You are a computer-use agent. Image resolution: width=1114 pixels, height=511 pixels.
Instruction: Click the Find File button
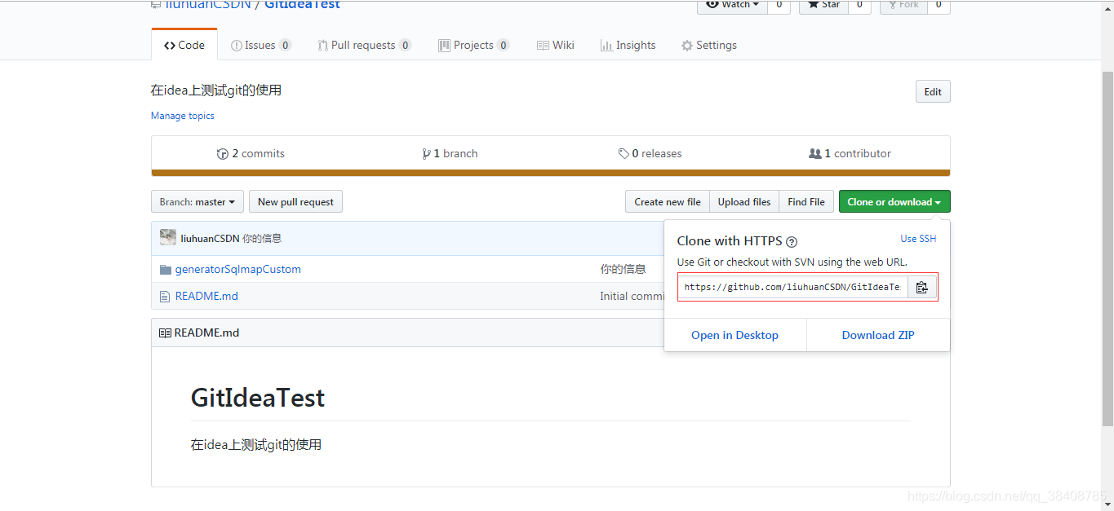click(806, 201)
